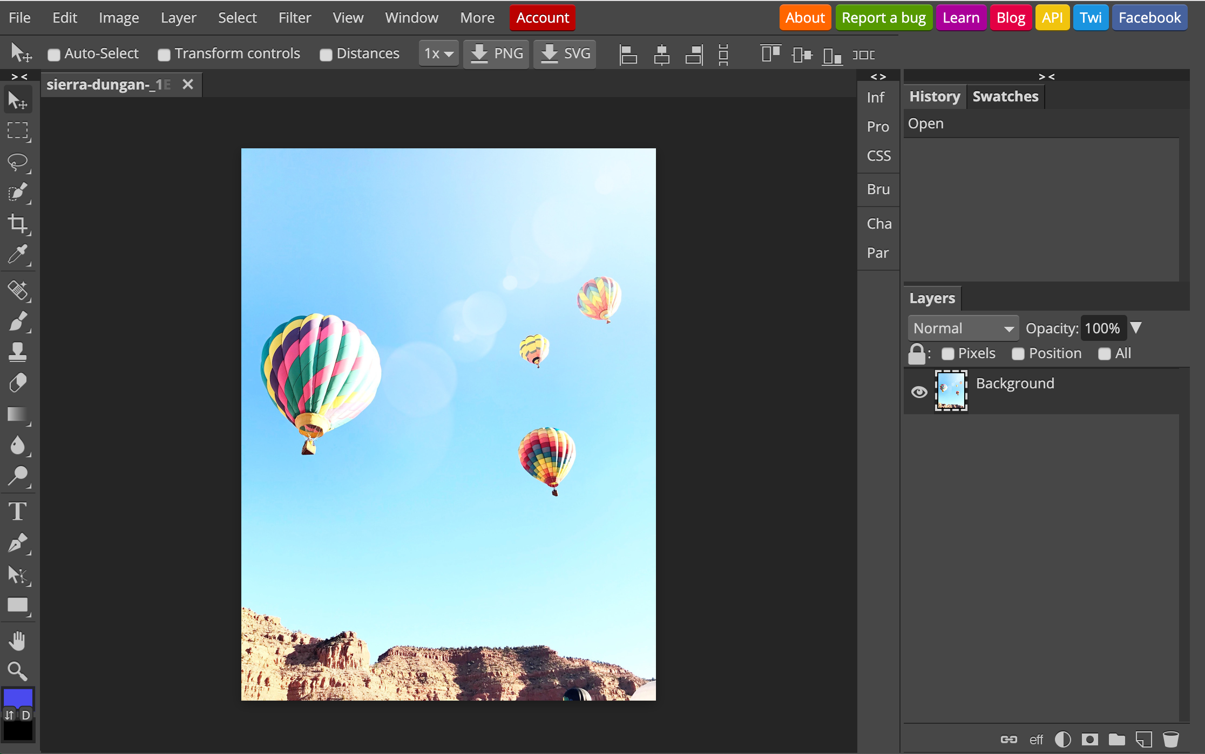This screenshot has height=754, width=1205.
Task: Select the Eyedropper tool
Action: coord(18,255)
